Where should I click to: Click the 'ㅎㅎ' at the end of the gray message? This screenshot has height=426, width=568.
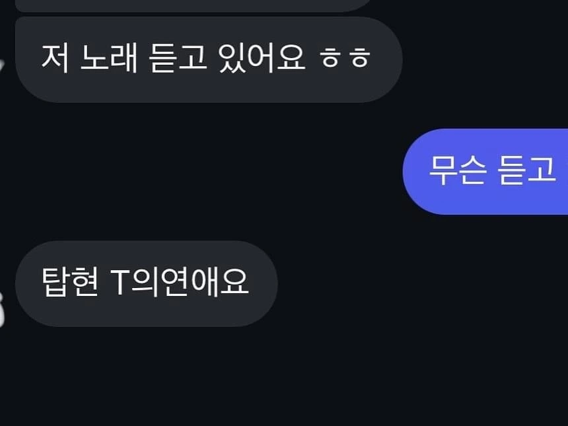(x=345, y=58)
